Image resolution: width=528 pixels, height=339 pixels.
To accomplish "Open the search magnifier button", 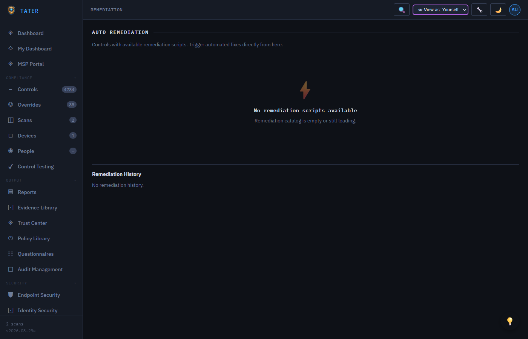I will click(402, 10).
